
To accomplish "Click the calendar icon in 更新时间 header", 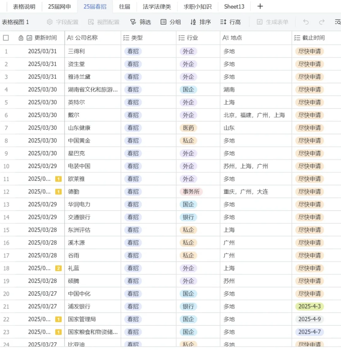I will click(28, 38).
